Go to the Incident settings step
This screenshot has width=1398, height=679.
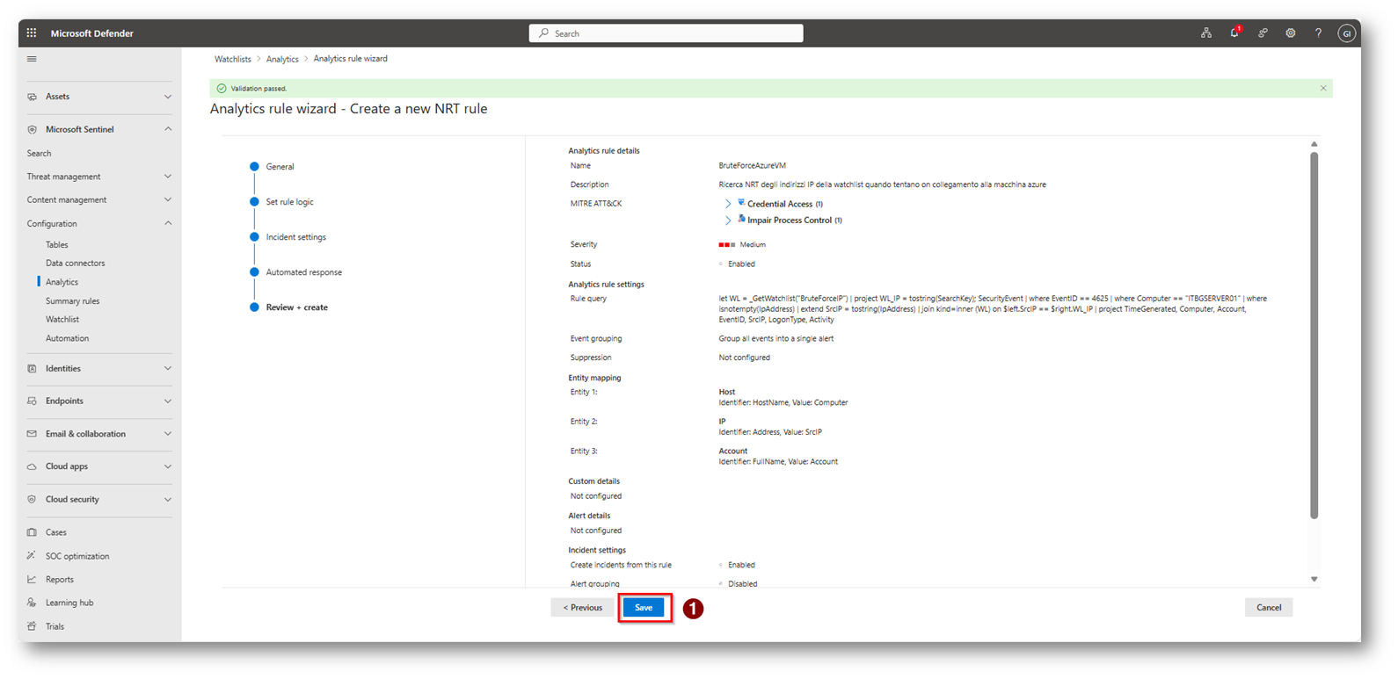(x=295, y=237)
